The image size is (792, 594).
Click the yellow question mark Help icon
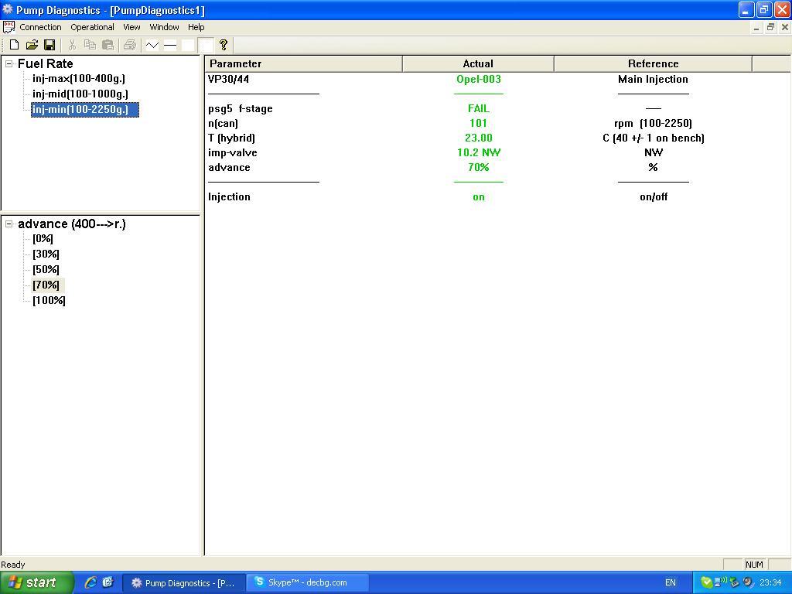[224, 45]
